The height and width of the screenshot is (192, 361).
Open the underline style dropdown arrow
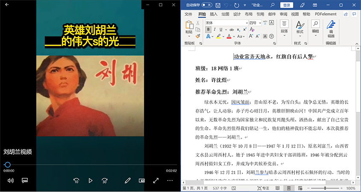[x=226, y=30]
